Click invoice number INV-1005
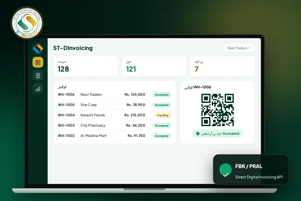Screen dimensions: 301x201 [x=66, y=105]
